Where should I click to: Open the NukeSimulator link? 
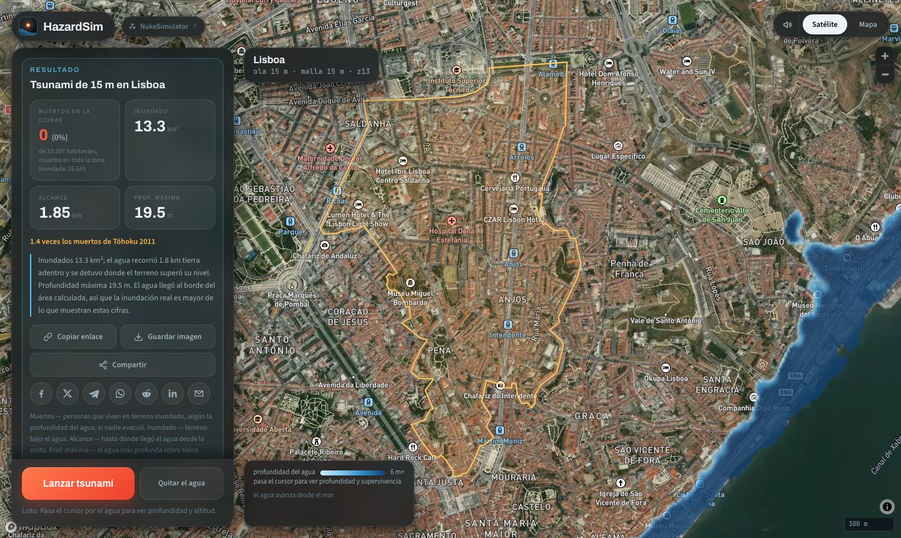coord(163,26)
